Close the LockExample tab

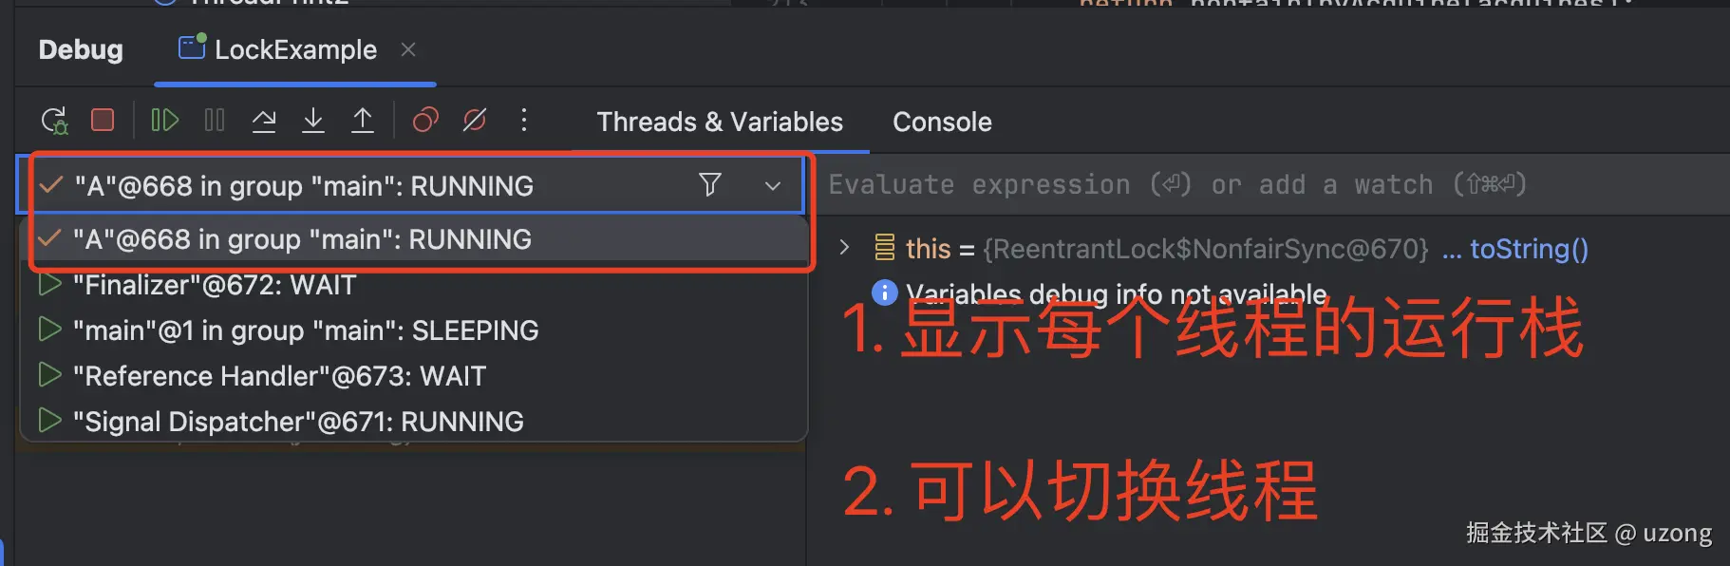[408, 49]
